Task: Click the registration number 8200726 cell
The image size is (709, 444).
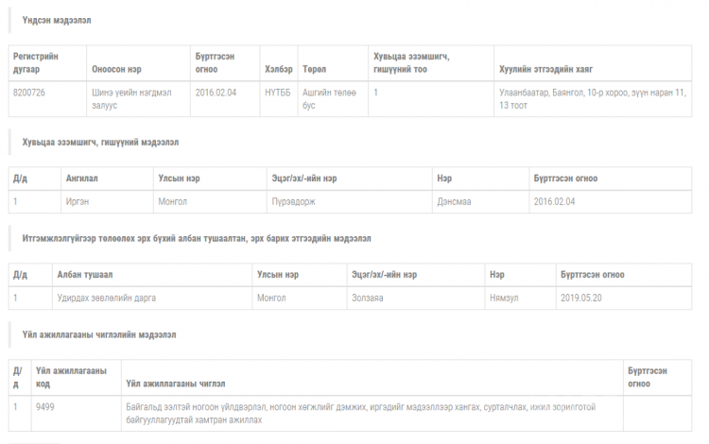Action: (47, 99)
